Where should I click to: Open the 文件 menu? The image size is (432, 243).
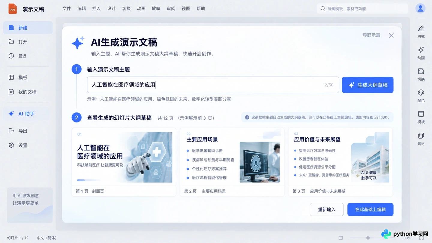pos(67,8)
